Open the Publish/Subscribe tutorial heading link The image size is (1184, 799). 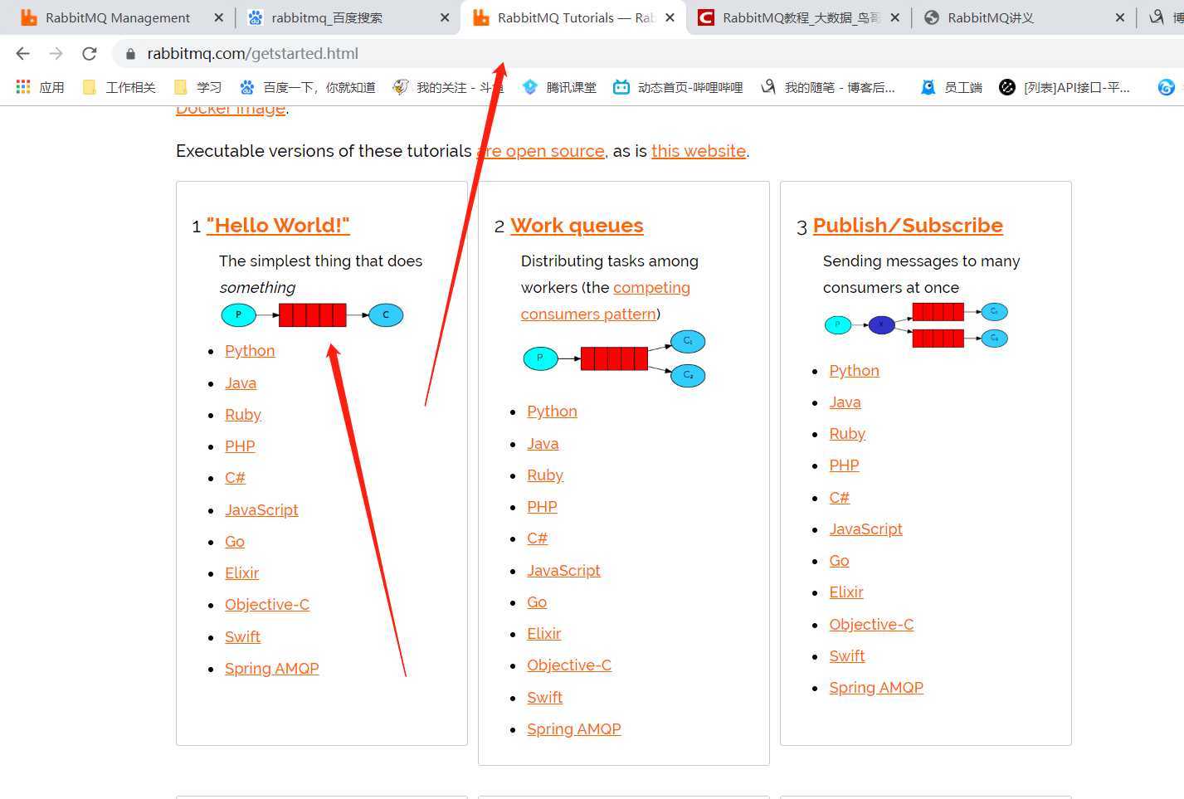coord(908,226)
